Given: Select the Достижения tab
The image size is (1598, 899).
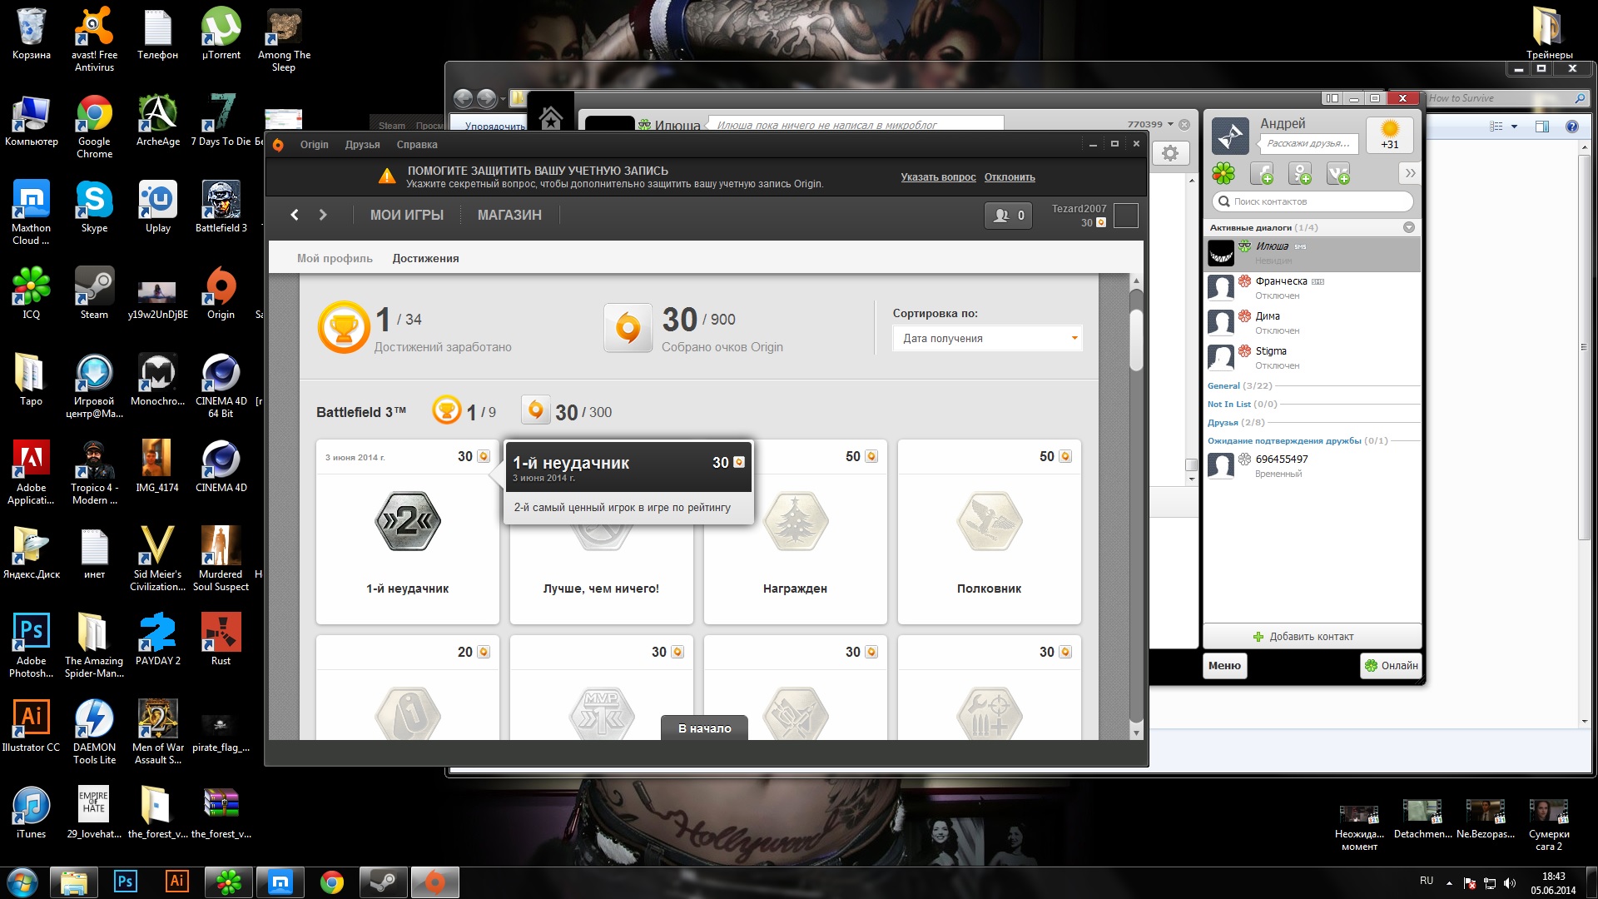Looking at the screenshot, I should (x=425, y=258).
